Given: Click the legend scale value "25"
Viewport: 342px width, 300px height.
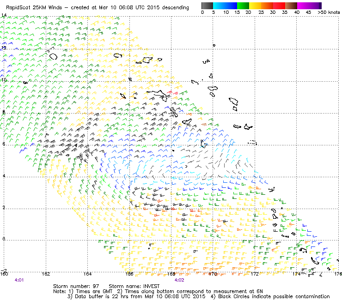Looking at the screenshot, I should pyautogui.click(x=261, y=12).
